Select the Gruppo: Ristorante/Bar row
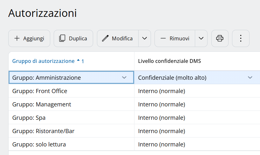Screen dimensions: 260x155 pyautogui.click(x=134, y=131)
